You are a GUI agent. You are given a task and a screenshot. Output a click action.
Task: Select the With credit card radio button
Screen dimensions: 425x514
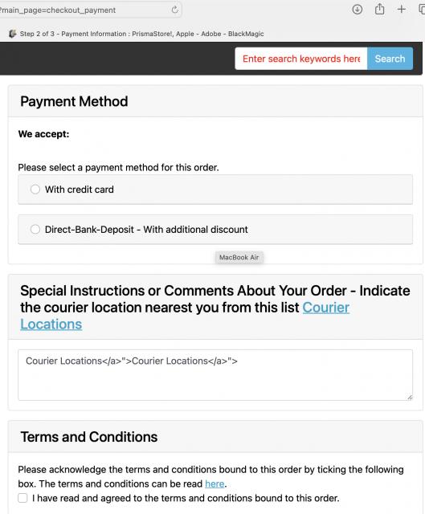[35, 190]
